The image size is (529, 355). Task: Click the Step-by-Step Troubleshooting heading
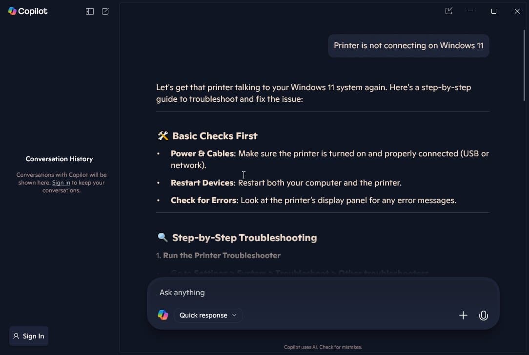[244, 238]
